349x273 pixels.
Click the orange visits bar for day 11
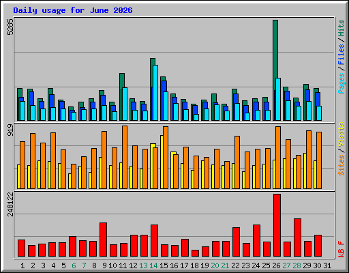pyautogui.click(x=125, y=157)
